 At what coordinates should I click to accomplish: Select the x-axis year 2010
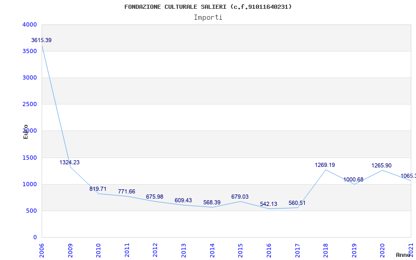(98, 250)
